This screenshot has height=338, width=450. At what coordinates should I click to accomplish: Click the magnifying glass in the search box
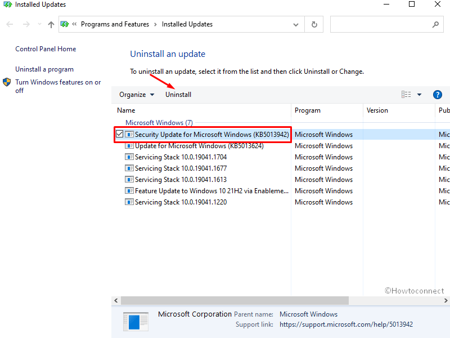435,24
